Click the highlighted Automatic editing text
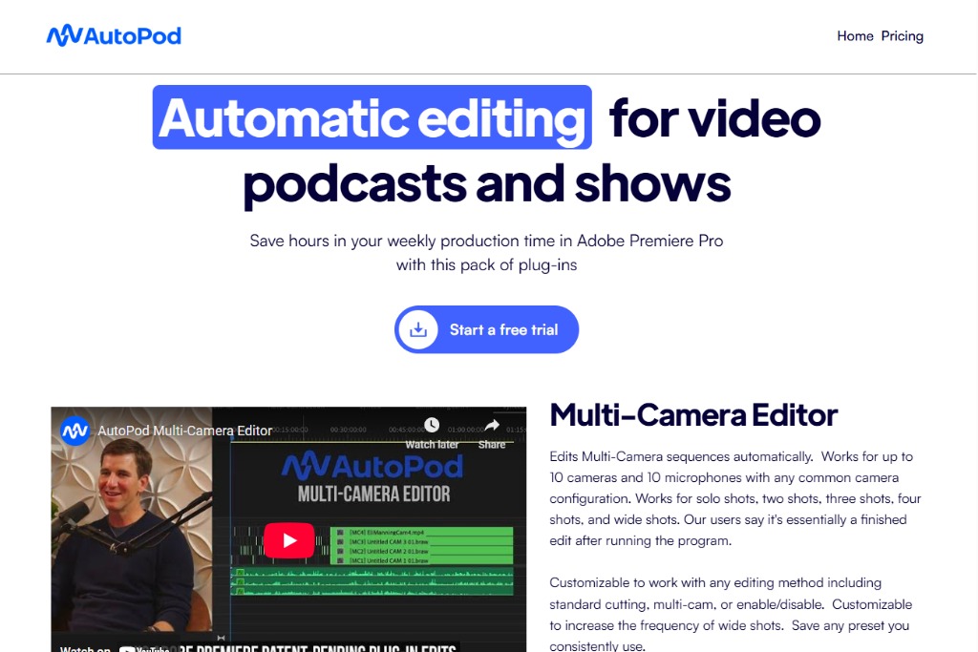This screenshot has height=652, width=978. (371, 117)
